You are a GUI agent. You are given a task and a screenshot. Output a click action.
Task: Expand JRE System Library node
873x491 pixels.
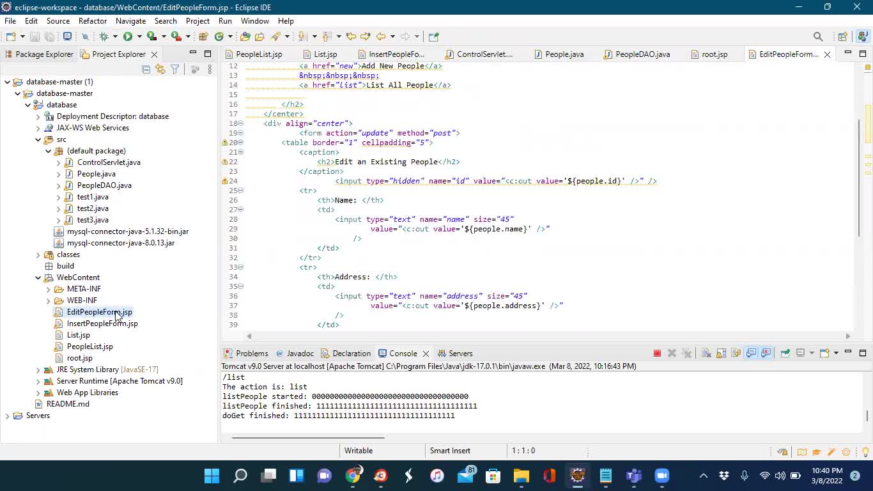[x=38, y=370]
